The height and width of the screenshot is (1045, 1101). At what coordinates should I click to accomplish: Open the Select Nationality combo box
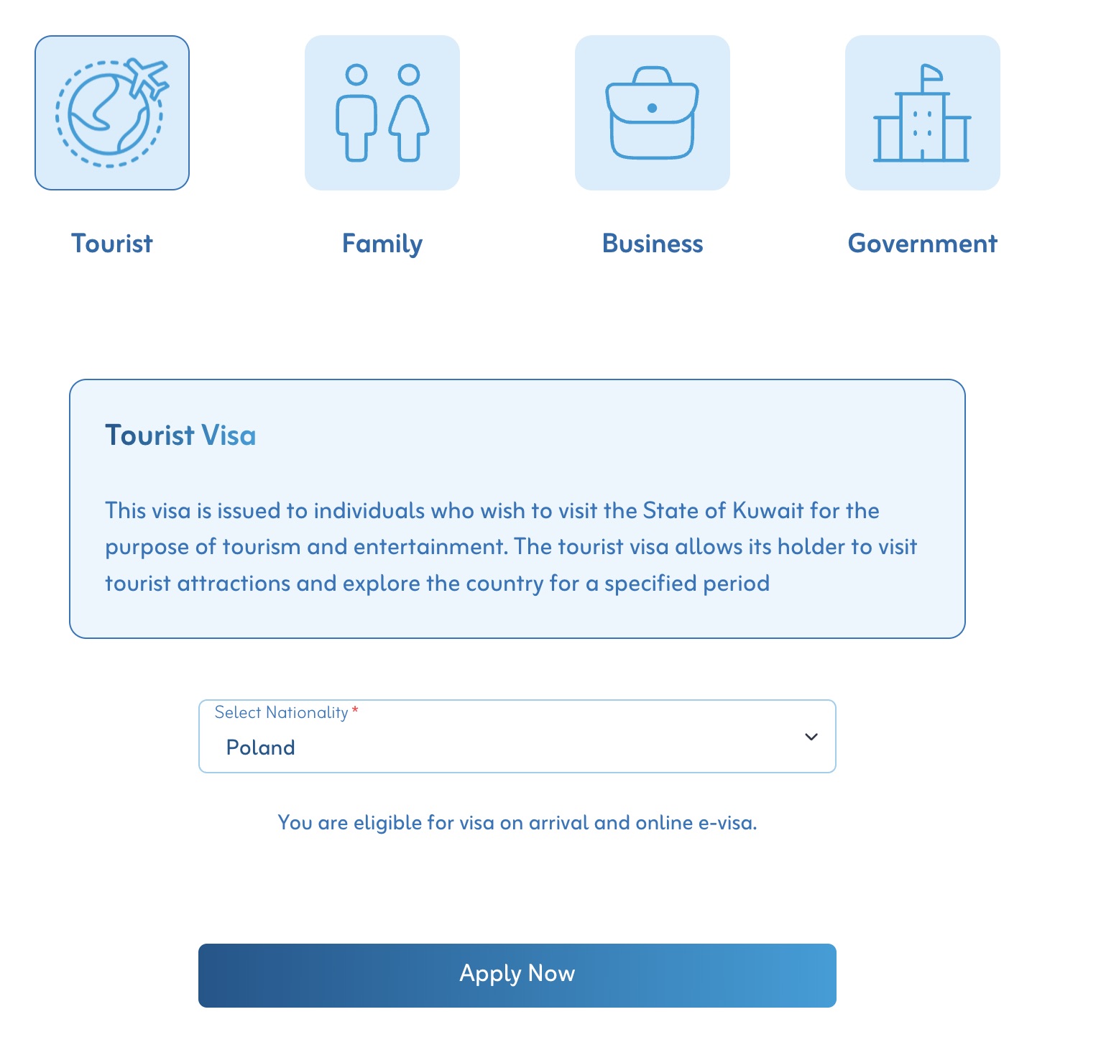517,737
